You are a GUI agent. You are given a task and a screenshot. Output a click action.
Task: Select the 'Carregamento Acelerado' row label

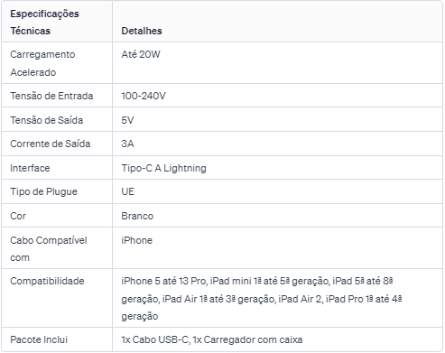click(42, 63)
